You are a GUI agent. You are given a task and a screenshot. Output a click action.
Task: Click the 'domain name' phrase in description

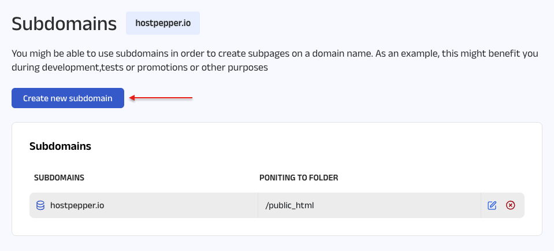click(x=342, y=54)
